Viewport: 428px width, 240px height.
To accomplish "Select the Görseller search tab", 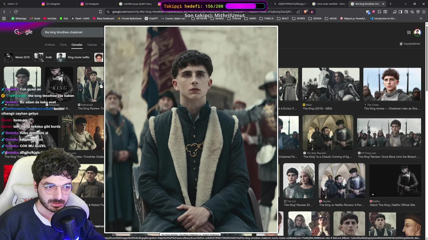I will 77,45.
